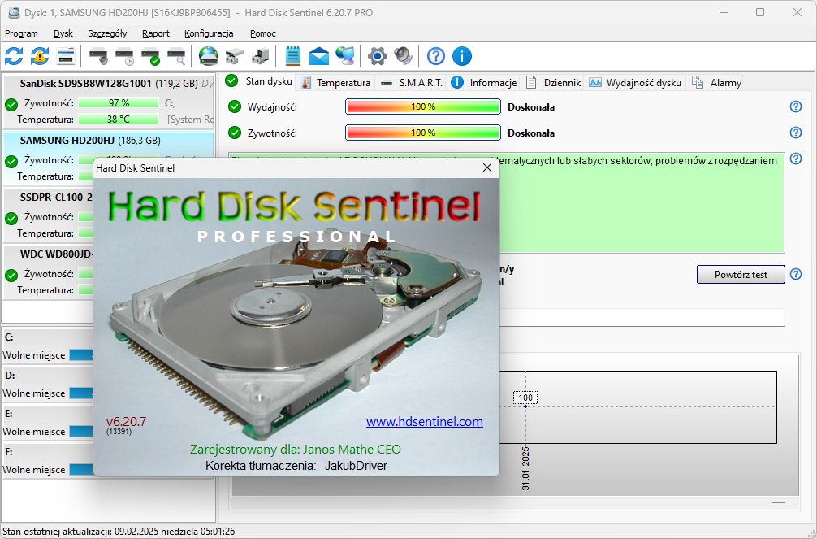Select the WDC WD800JD disk entry
The width and height of the screenshot is (817, 539).
point(49,272)
